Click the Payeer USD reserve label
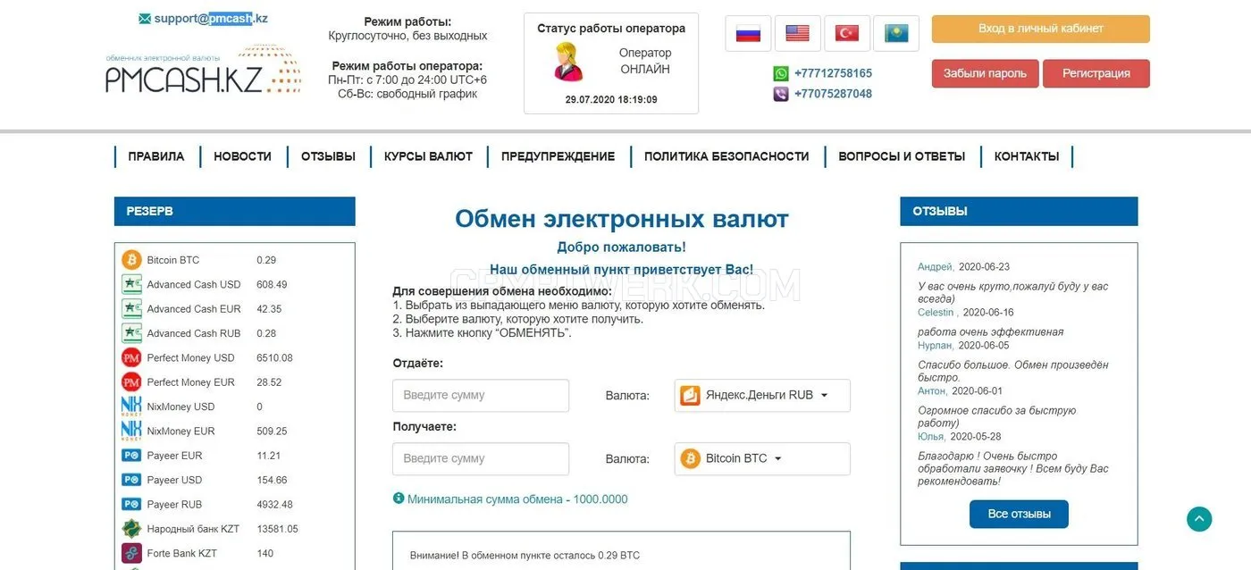 point(175,480)
